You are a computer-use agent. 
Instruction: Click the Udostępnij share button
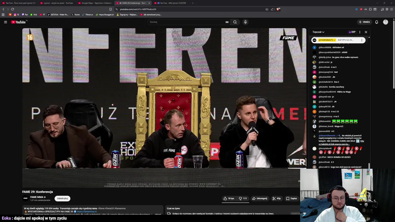tap(260, 199)
